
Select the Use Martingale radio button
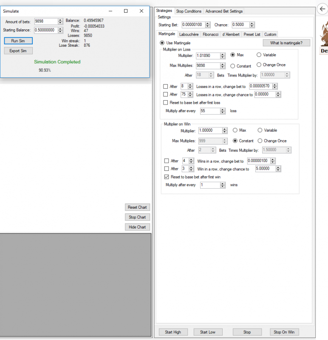(x=162, y=43)
